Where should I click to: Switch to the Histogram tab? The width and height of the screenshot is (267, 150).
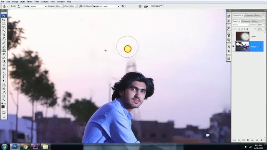tap(249, 15)
